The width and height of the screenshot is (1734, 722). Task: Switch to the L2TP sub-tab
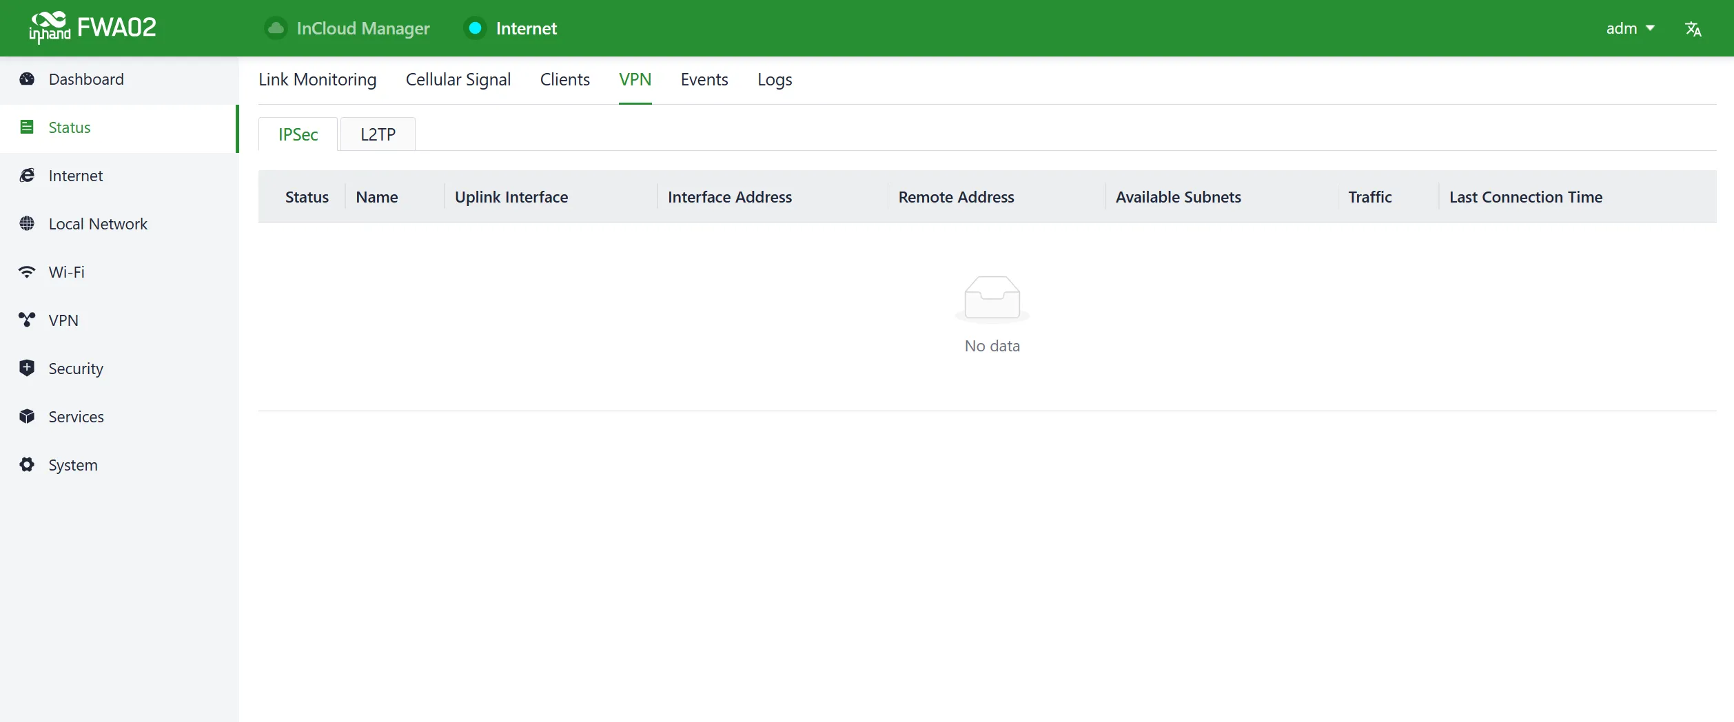tap(378, 134)
